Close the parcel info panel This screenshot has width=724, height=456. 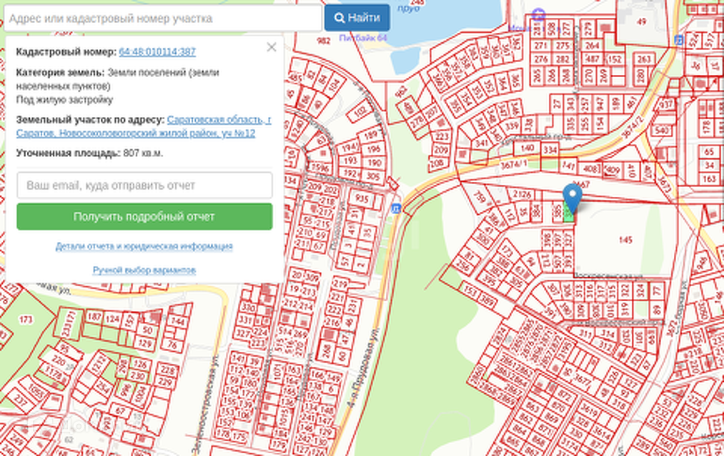click(271, 47)
